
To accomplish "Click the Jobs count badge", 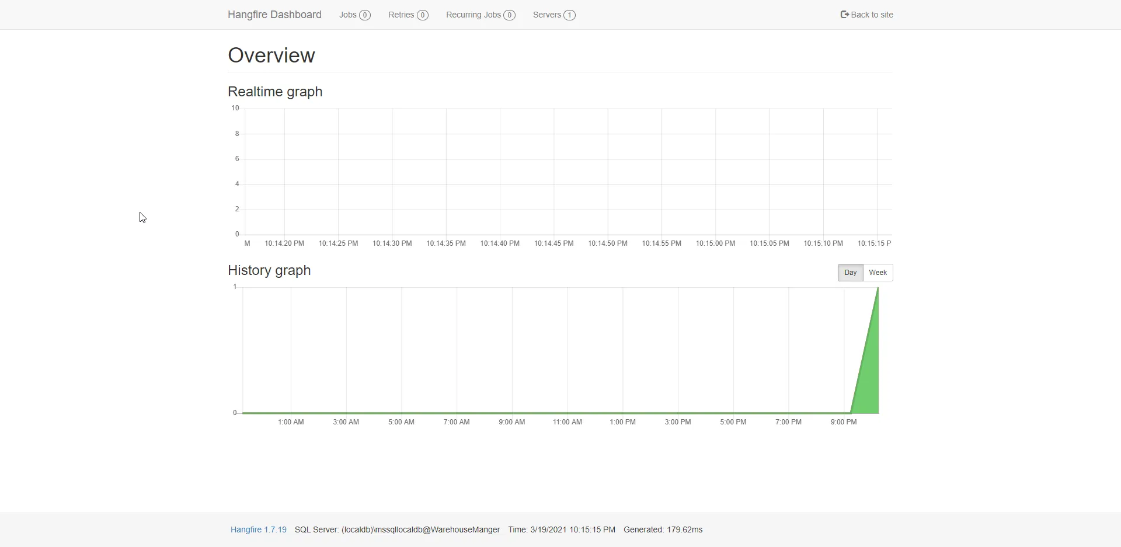I will 365,15.
